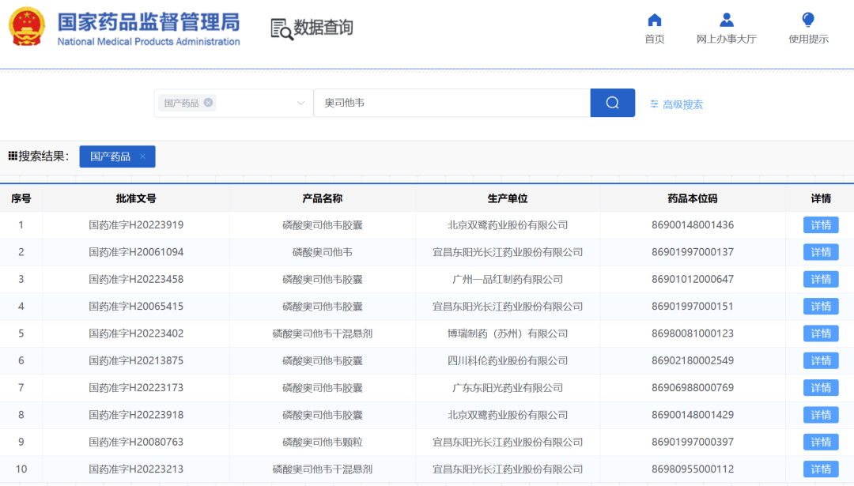Click drug code 86980081000123

[693, 333]
